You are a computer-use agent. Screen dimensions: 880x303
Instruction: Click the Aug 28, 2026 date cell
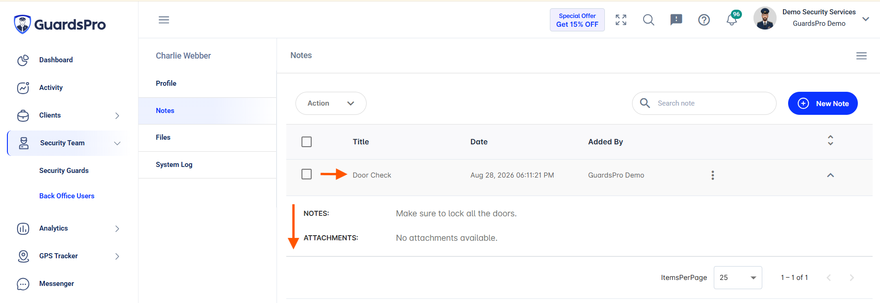point(512,175)
